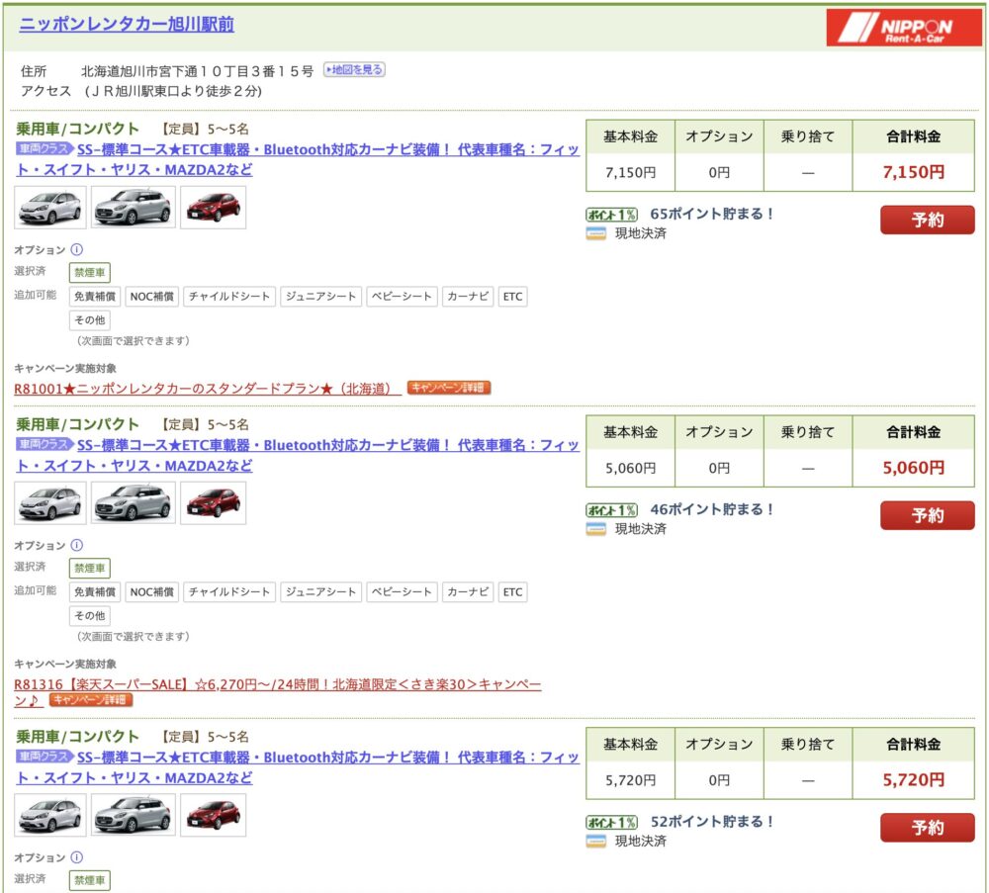Click the 車両クラス badge in the 7,150円 plan
The width and height of the screenshot is (989, 893).
(45, 148)
